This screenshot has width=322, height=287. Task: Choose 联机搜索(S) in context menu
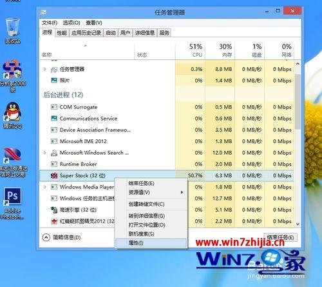pyautogui.click(x=151, y=234)
